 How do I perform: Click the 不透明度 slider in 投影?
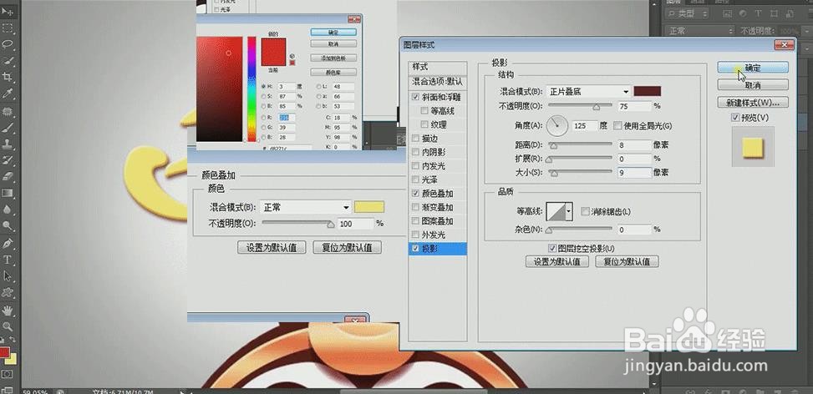(x=580, y=106)
